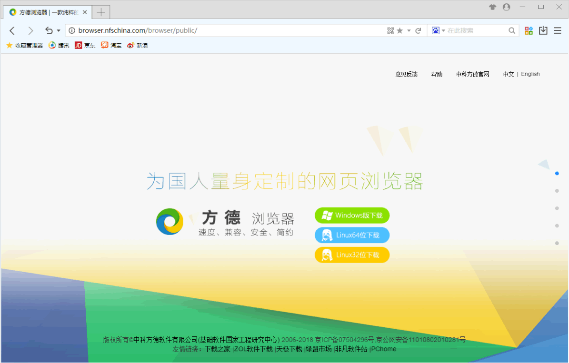This screenshot has height=363, width=569.
Task: Switch the site language to English
Action: pos(530,74)
